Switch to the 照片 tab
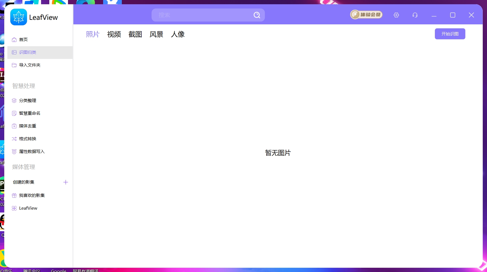Image resolution: width=487 pixels, height=272 pixels. [93, 34]
